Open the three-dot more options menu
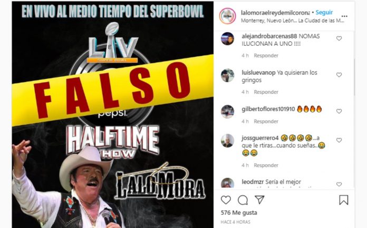The width and height of the screenshot is (367, 228). pyautogui.click(x=344, y=16)
